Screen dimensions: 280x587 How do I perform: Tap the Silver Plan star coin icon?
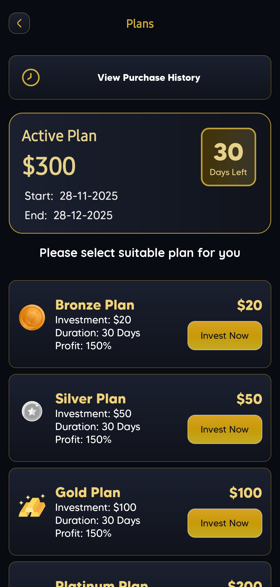32,411
